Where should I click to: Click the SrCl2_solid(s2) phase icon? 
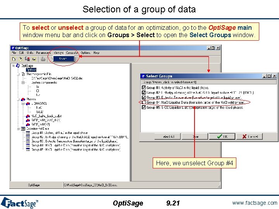click(x=28, y=124)
